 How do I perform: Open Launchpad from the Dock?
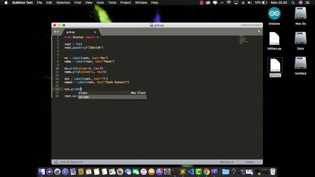57,172
